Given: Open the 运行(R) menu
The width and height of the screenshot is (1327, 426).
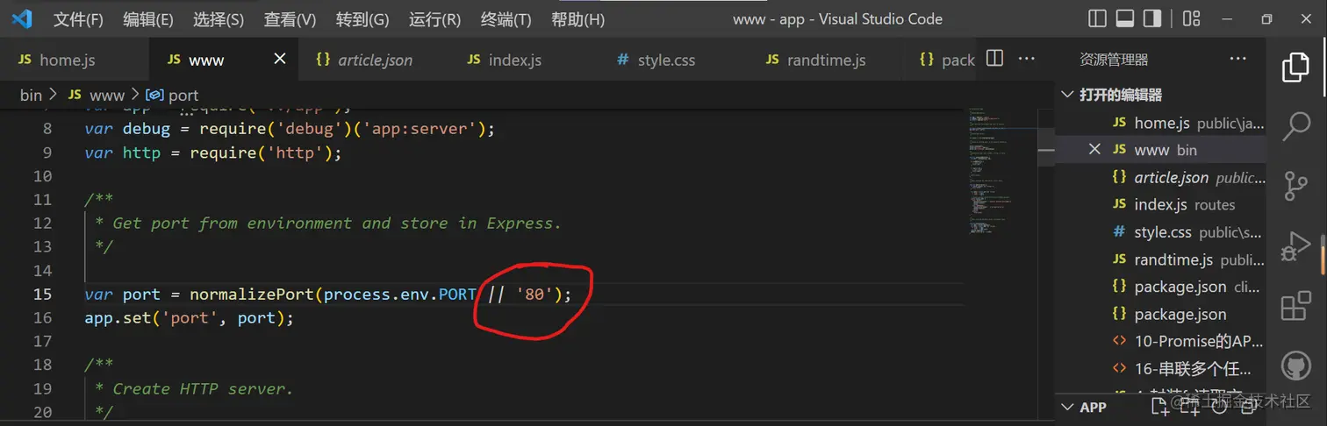Looking at the screenshot, I should click(434, 19).
